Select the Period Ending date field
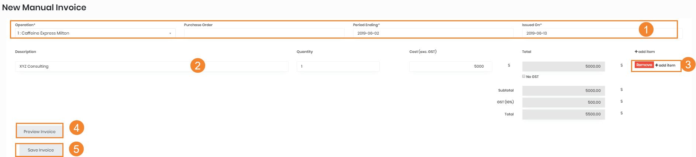Viewport: 696px width, 157px height. tap(433, 33)
